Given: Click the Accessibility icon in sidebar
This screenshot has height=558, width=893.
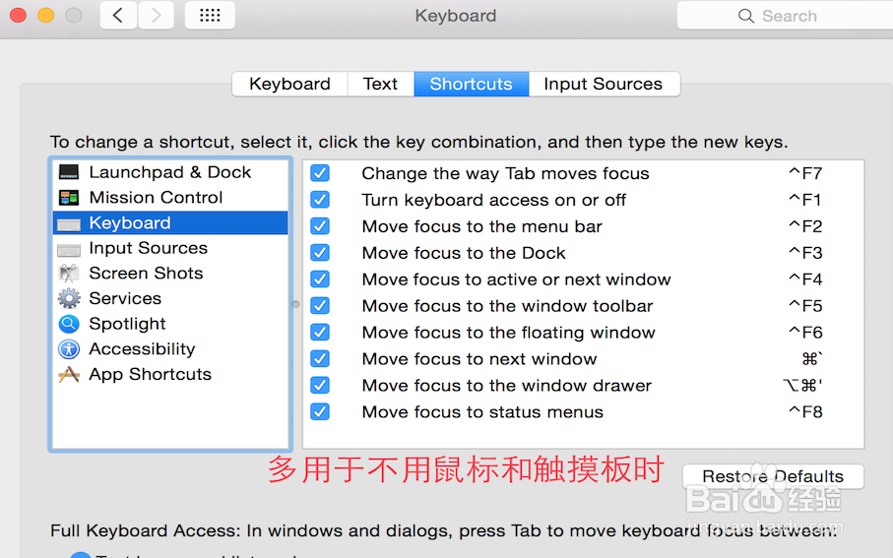Looking at the screenshot, I should 69,349.
